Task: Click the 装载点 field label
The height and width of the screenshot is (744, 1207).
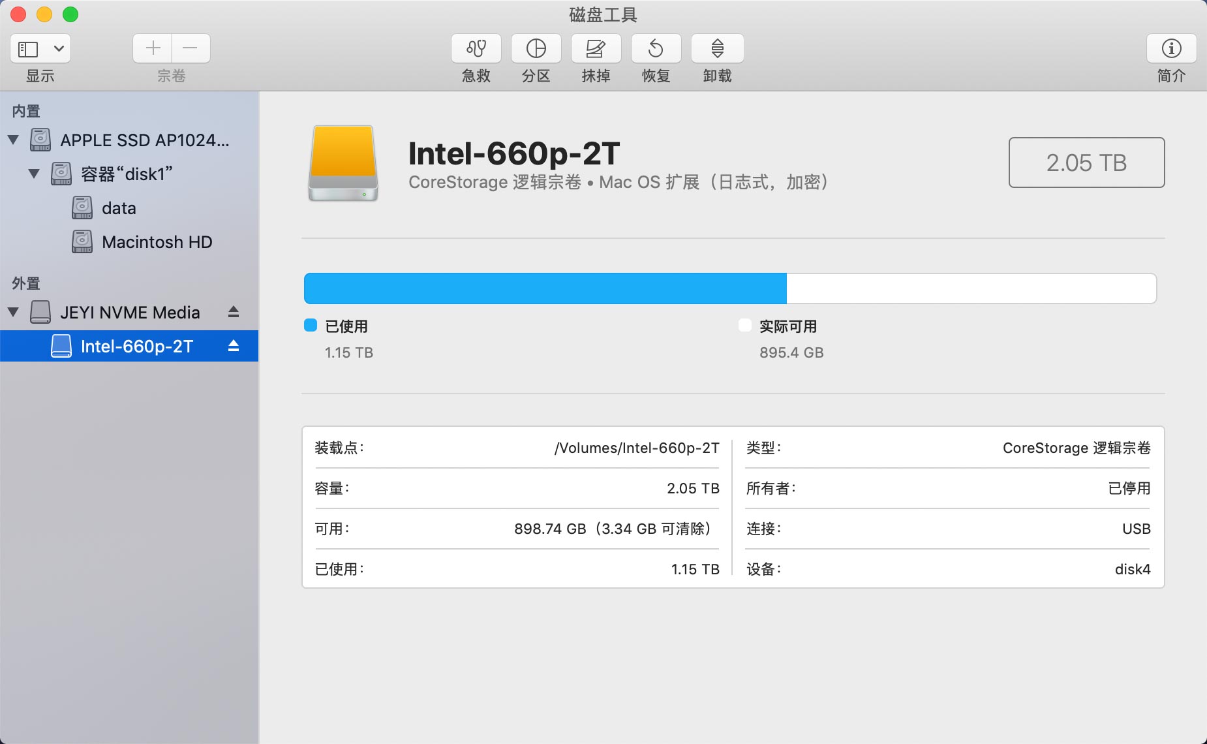Action: [x=339, y=448]
